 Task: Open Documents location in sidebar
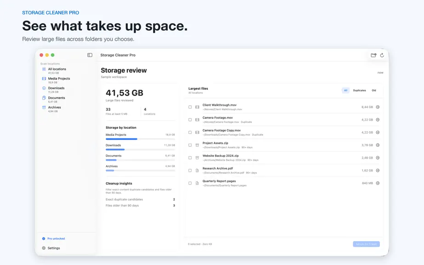[x=66, y=99]
